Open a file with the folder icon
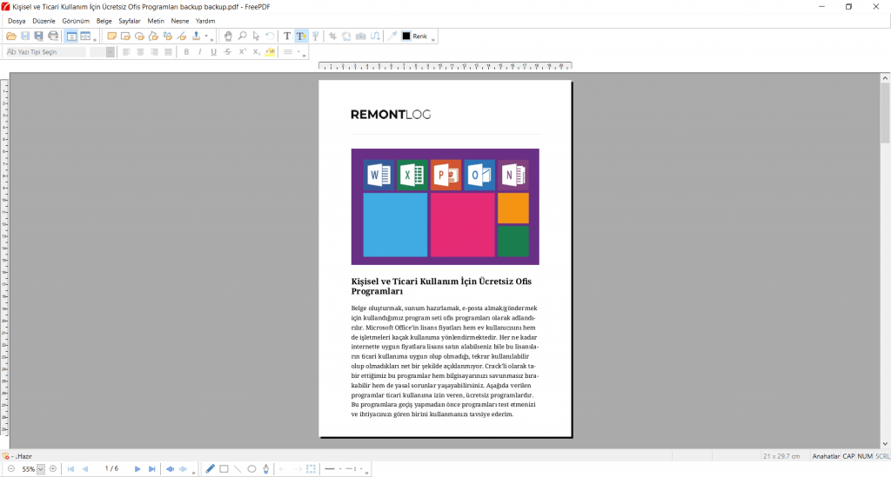 pyautogui.click(x=10, y=36)
